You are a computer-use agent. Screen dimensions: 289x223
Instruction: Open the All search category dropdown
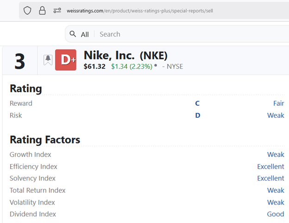[85, 34]
